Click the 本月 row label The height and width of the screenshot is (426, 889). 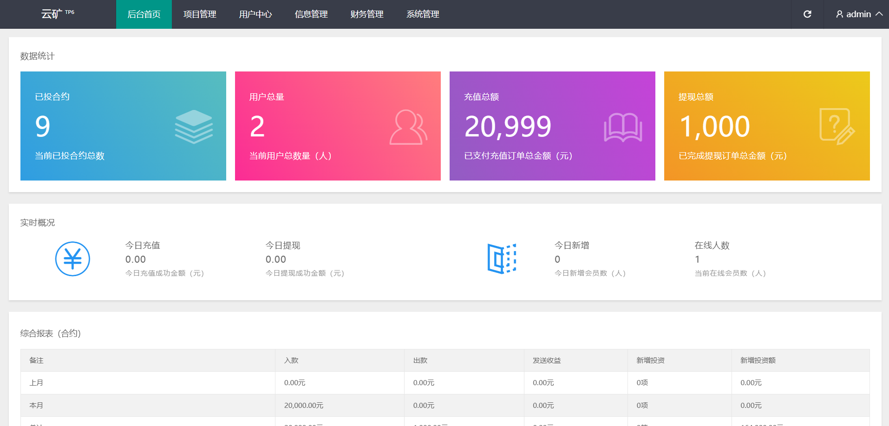click(x=36, y=406)
